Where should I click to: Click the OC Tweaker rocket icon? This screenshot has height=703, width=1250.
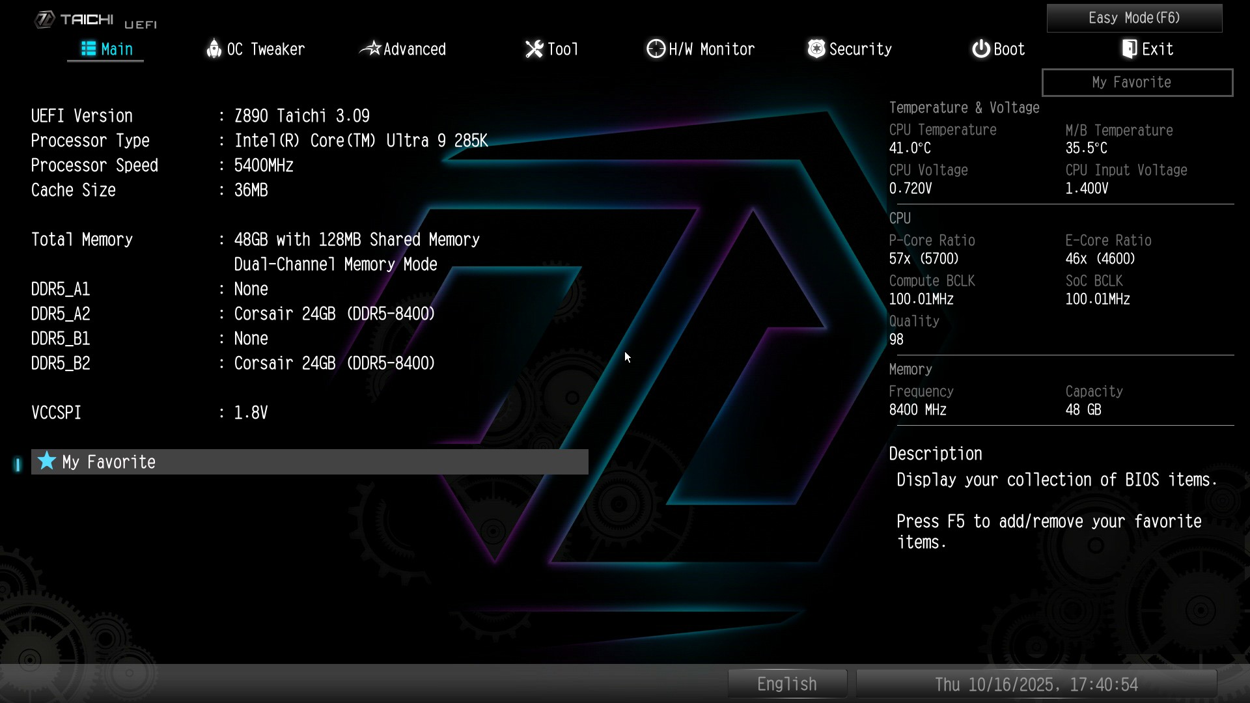pyautogui.click(x=214, y=49)
